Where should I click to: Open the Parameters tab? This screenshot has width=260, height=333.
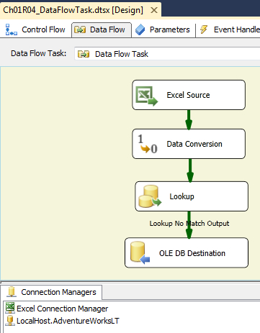pos(163,29)
